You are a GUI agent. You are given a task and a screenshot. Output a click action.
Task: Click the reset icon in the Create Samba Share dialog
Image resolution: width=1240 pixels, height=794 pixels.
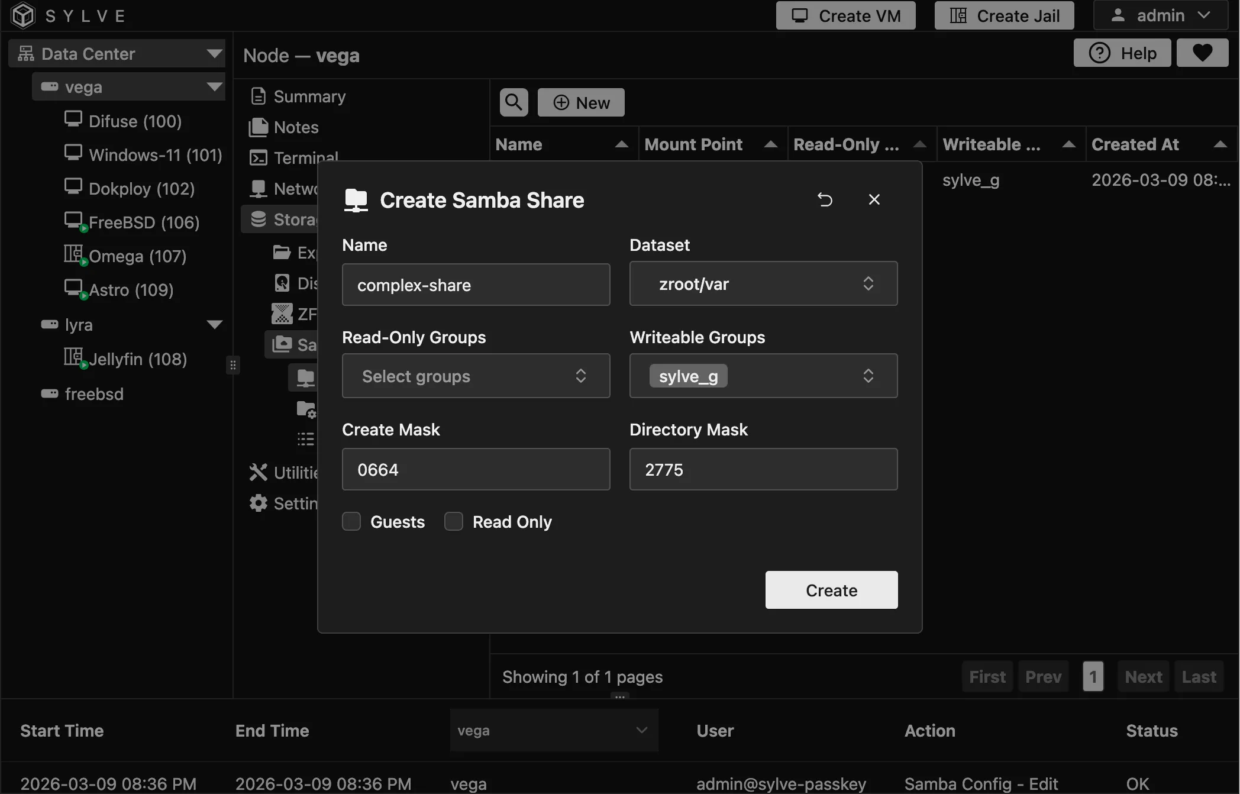point(825,199)
